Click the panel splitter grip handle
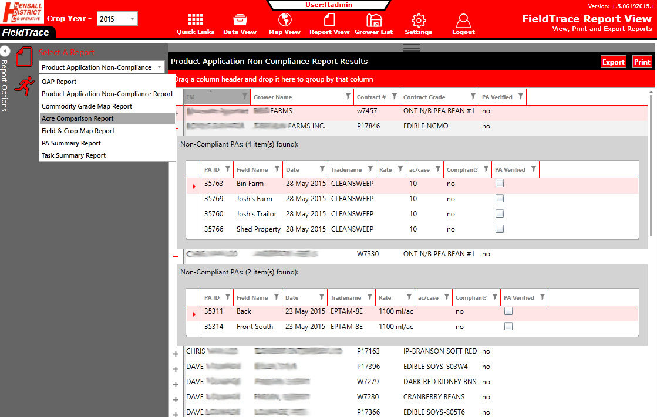The width and height of the screenshot is (657, 417). 412,48
